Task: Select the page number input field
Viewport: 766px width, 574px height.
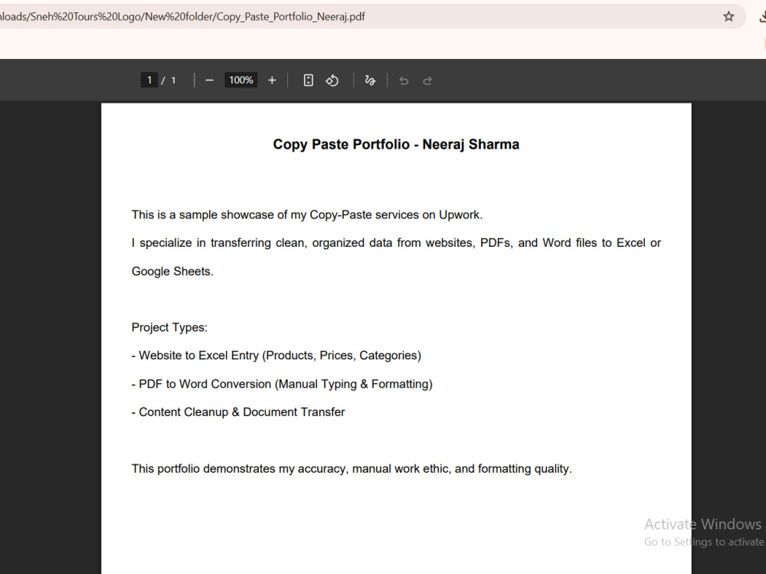Action: 149,80
